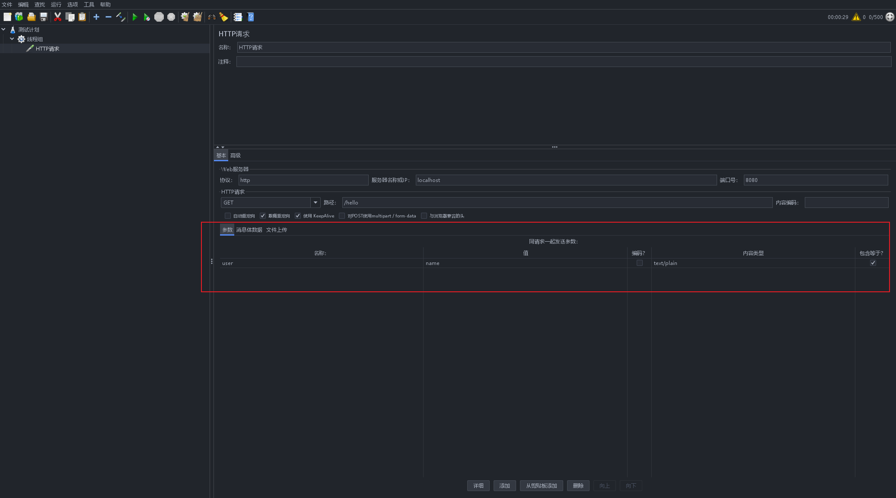Click the Cut scissors icon
This screenshot has width=896, height=498.
coord(57,17)
